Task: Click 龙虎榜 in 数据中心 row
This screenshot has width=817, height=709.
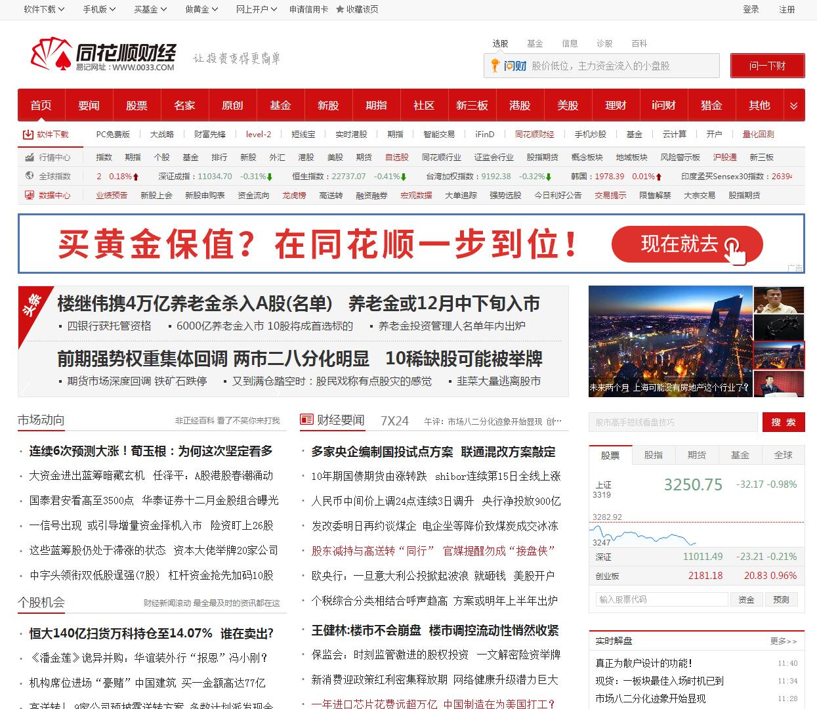Action: pos(294,195)
